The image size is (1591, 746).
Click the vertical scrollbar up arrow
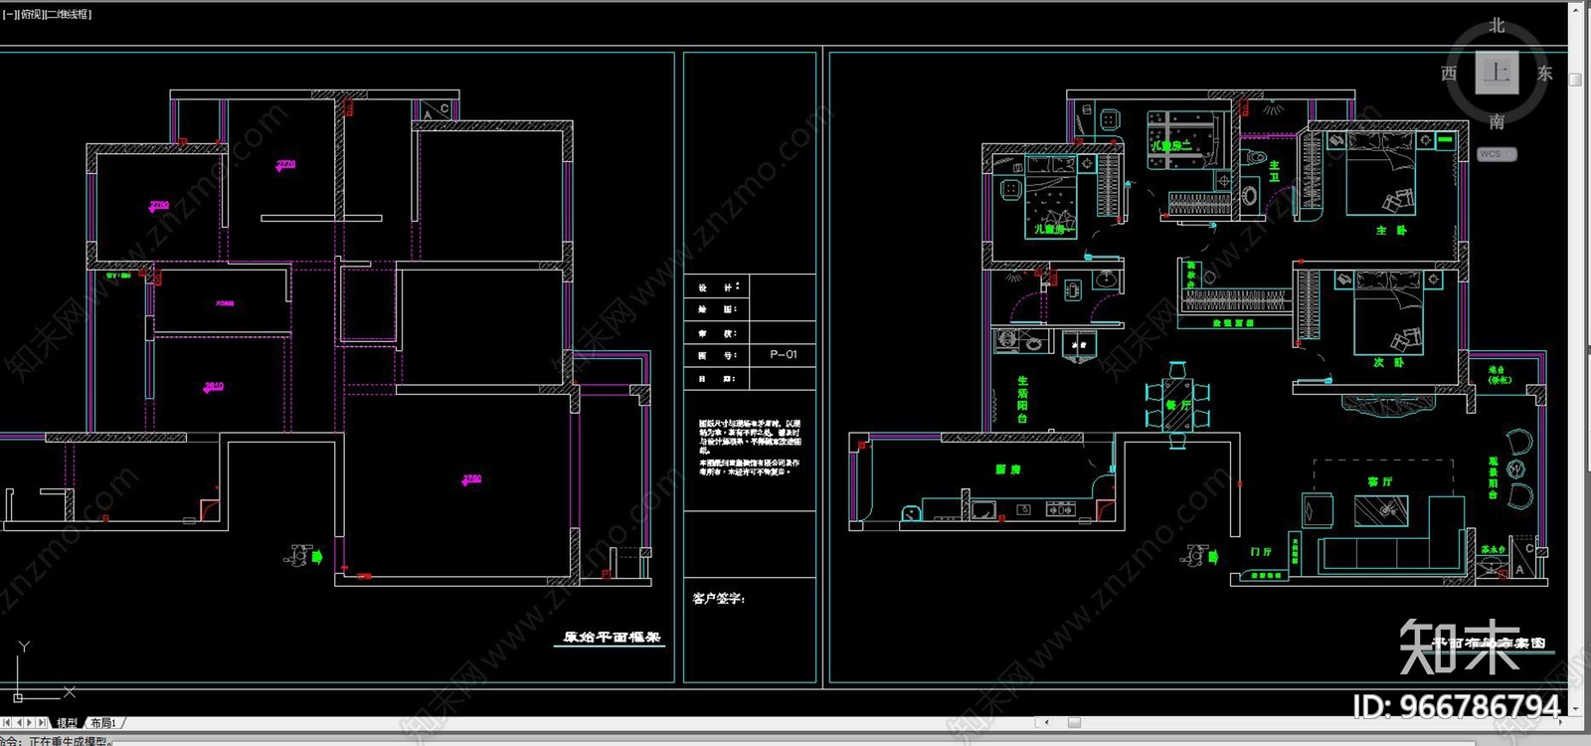(x=1575, y=9)
